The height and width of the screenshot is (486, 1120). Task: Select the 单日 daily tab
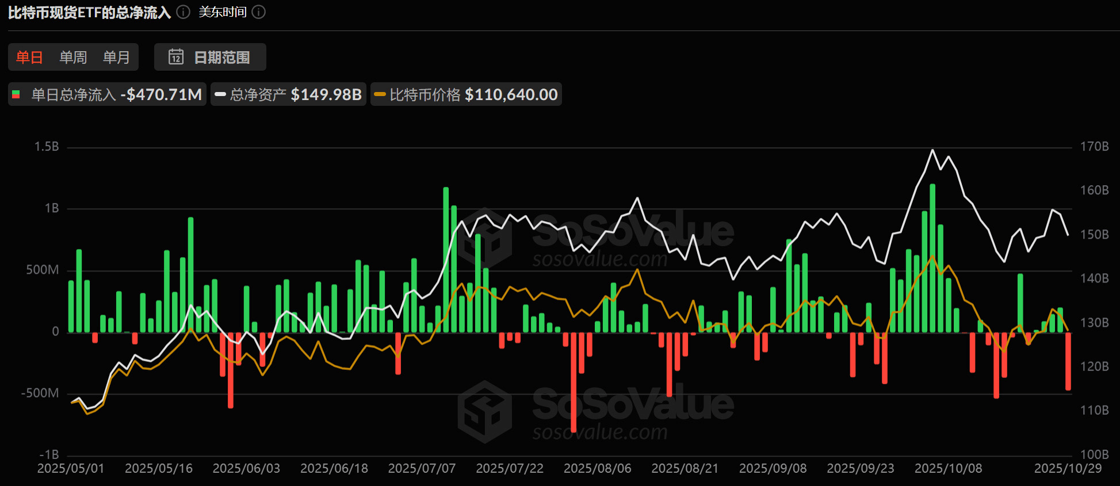click(29, 57)
